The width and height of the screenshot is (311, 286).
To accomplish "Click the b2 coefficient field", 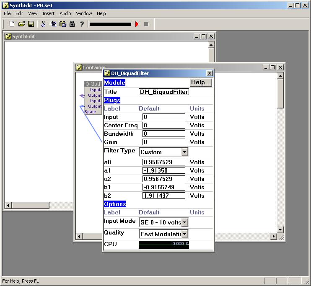I will click(163, 196).
